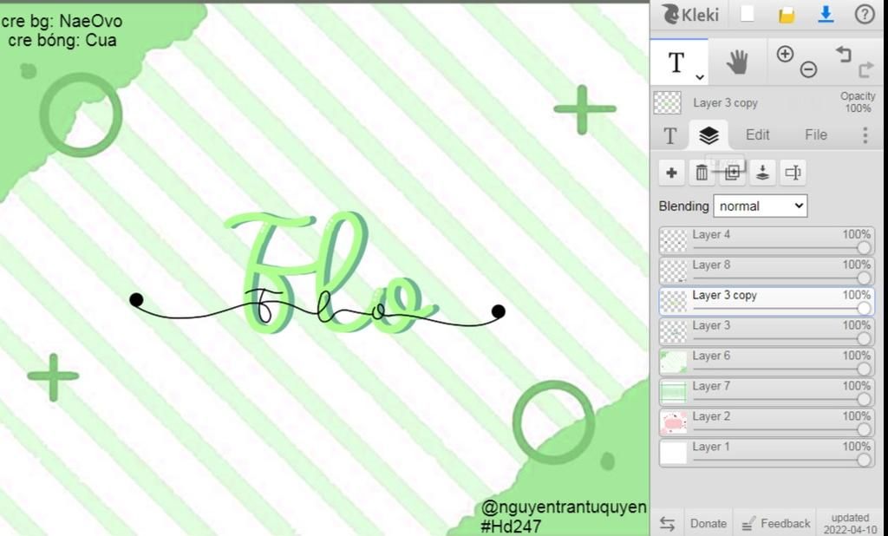Switch to the Text settings tab
The height and width of the screenshot is (536, 888).
tap(670, 135)
